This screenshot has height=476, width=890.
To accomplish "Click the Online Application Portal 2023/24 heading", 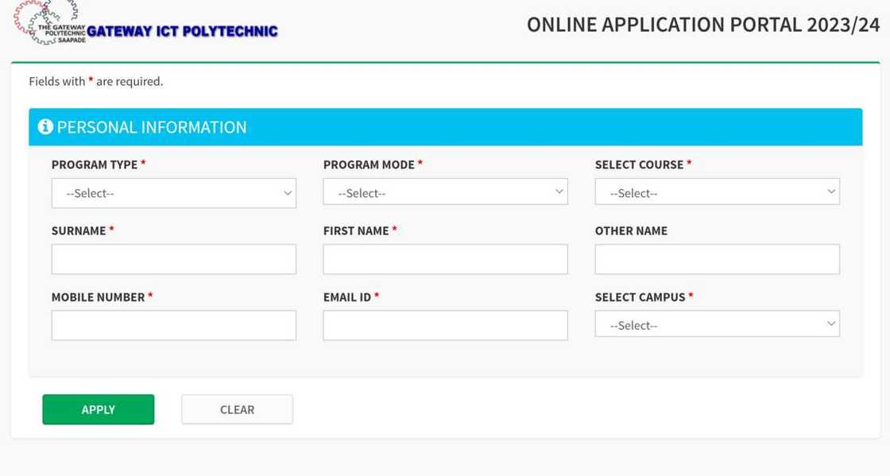I will coord(702,25).
